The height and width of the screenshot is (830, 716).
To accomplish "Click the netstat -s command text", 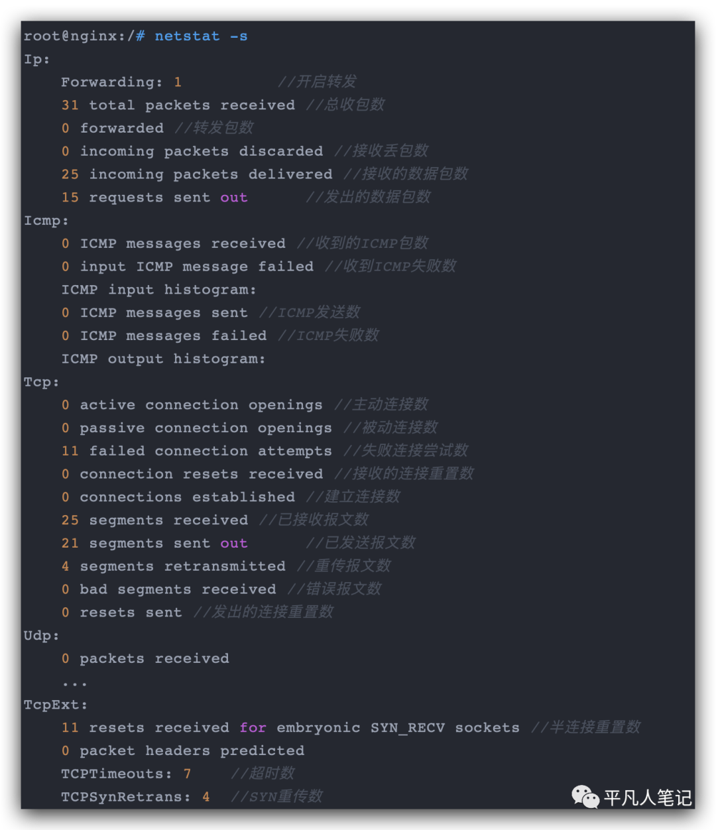I will point(201,36).
